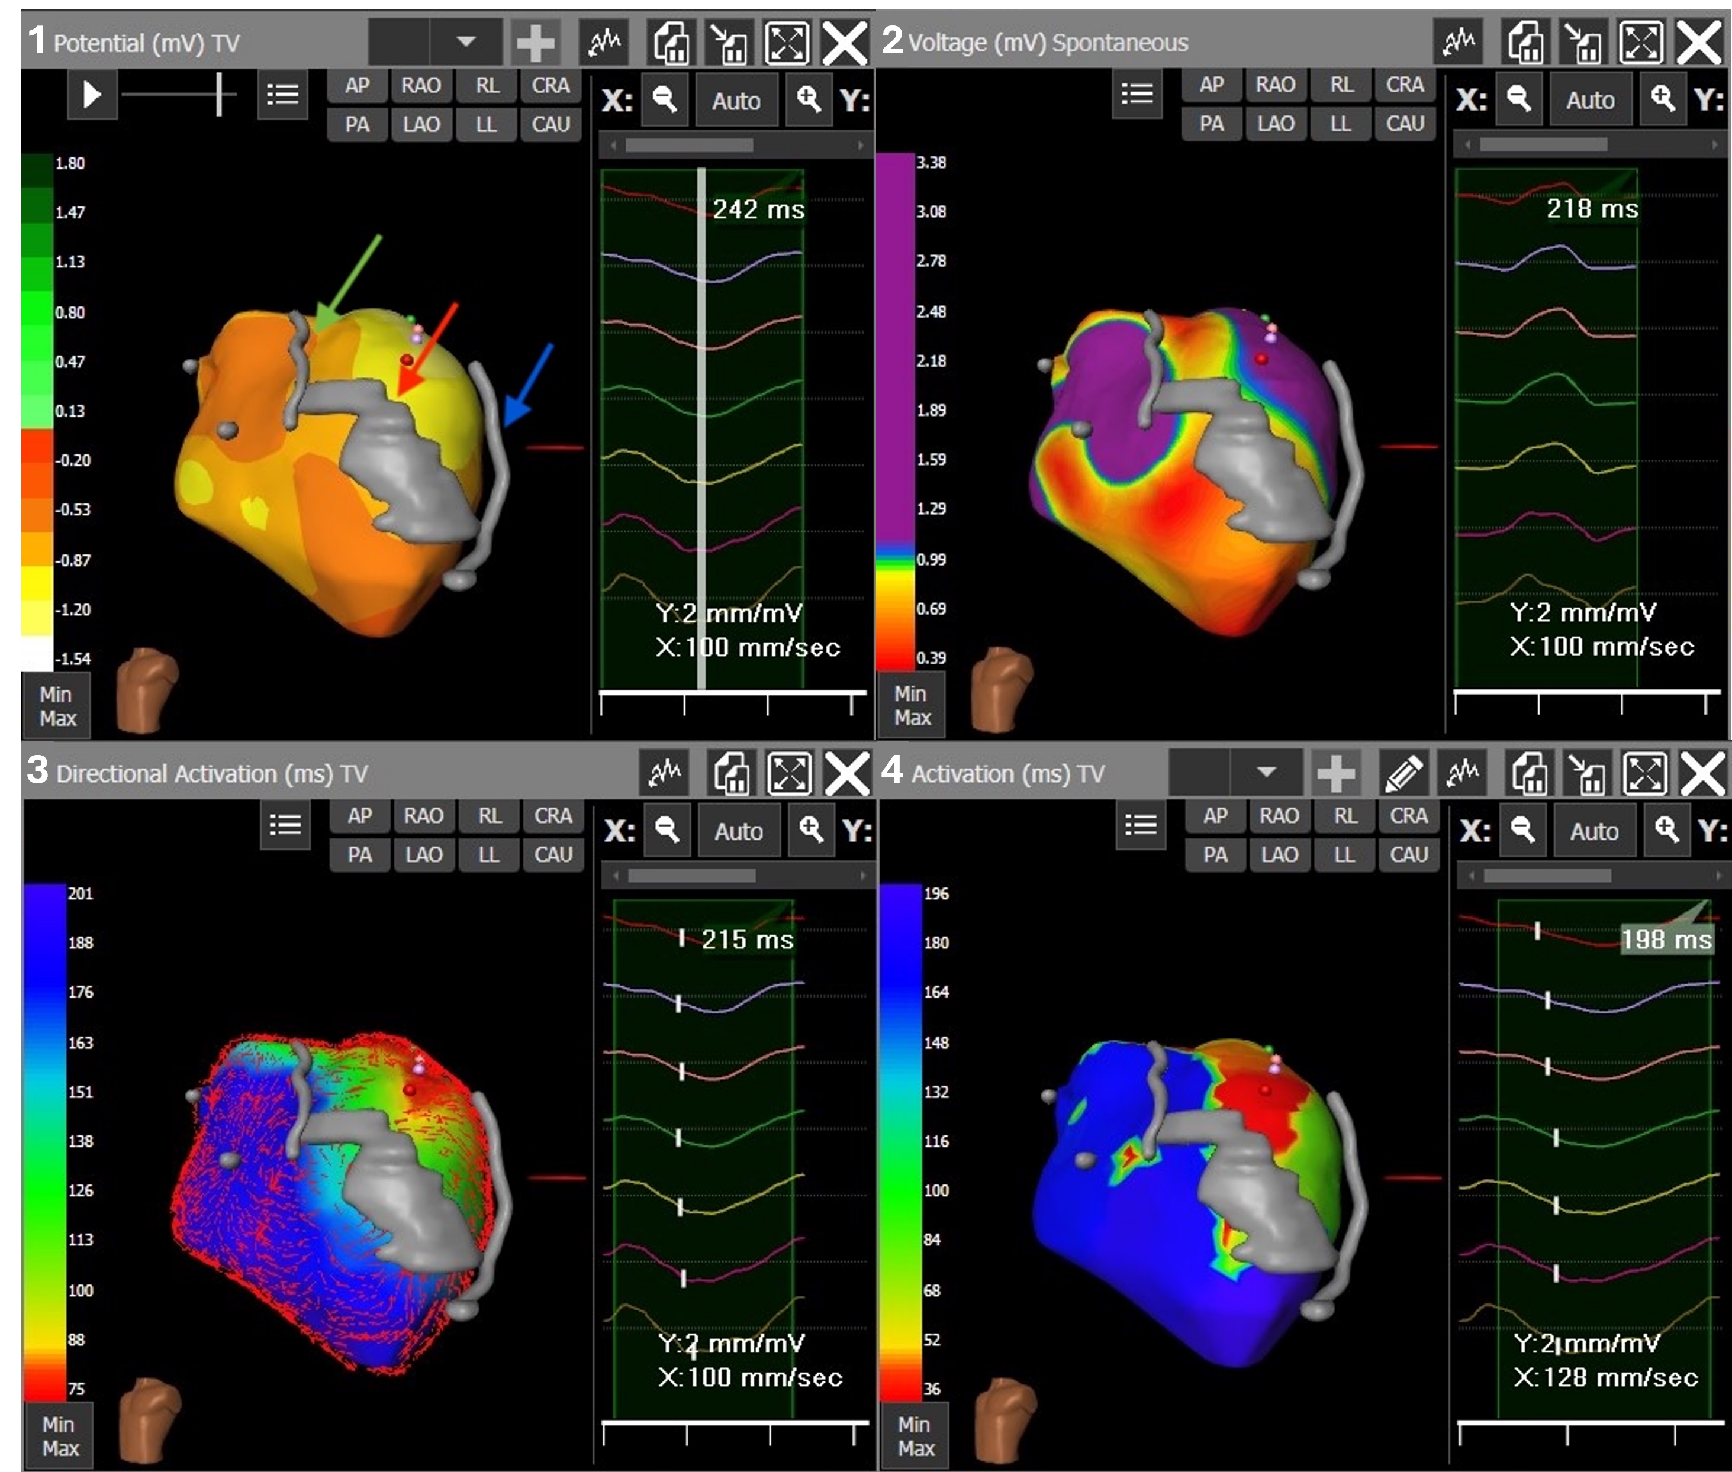Open list menu icon in panel 2
Viewport: 1732px width, 1472px height.
tap(1137, 93)
